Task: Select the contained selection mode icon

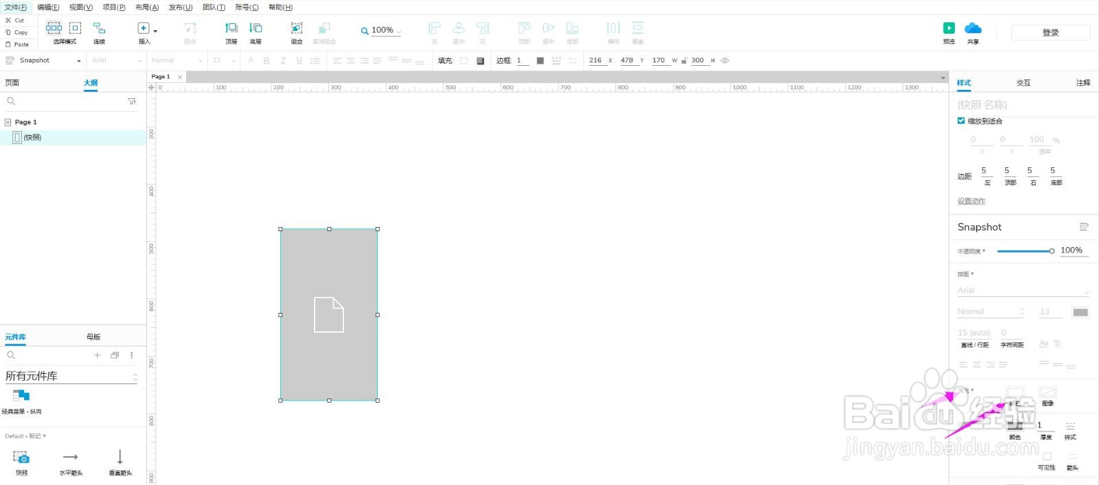Action: (x=76, y=28)
